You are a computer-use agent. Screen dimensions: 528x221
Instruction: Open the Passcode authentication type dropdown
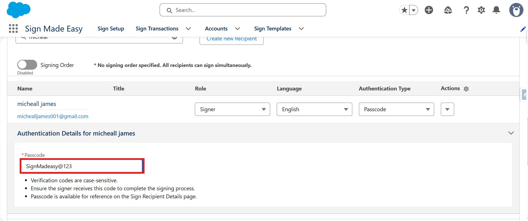coord(396,109)
